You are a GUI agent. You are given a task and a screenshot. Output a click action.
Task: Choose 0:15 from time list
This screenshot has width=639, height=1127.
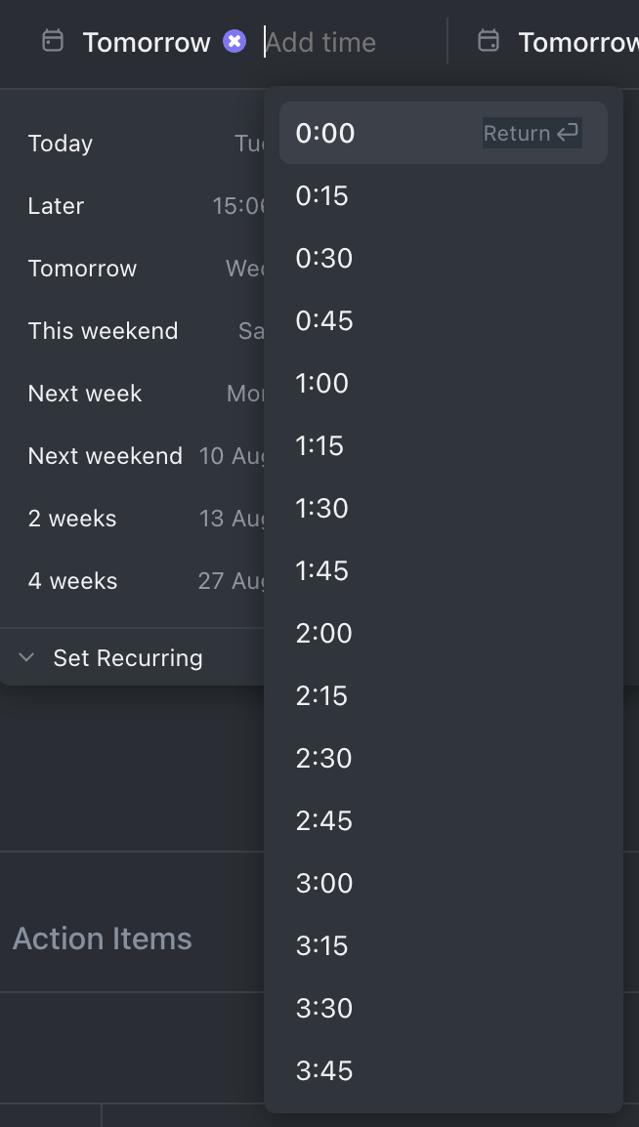coord(322,196)
